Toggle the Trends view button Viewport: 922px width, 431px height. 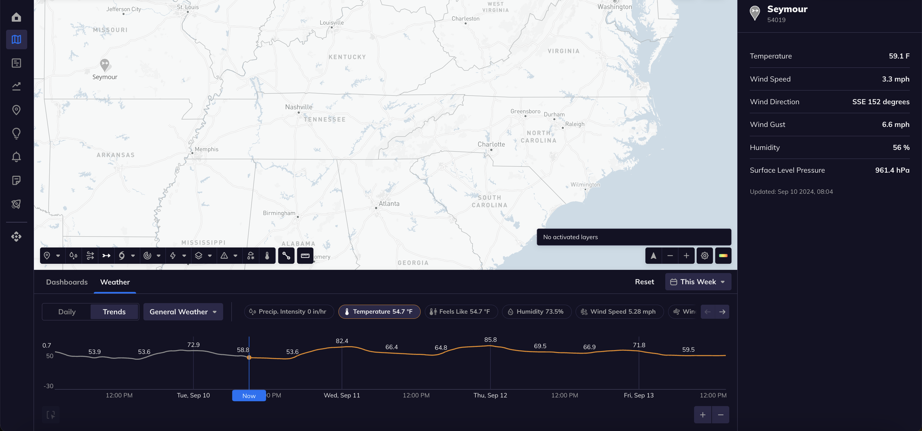(x=113, y=311)
